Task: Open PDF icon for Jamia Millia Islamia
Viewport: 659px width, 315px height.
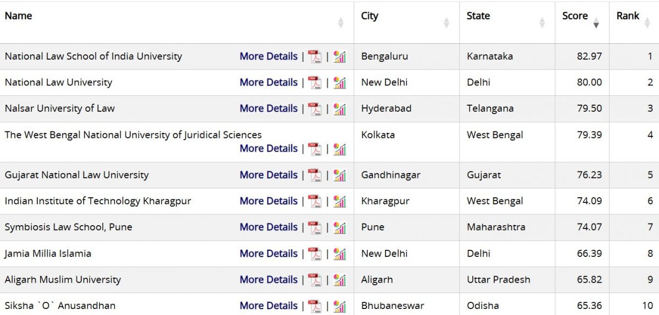Action: pyautogui.click(x=315, y=254)
